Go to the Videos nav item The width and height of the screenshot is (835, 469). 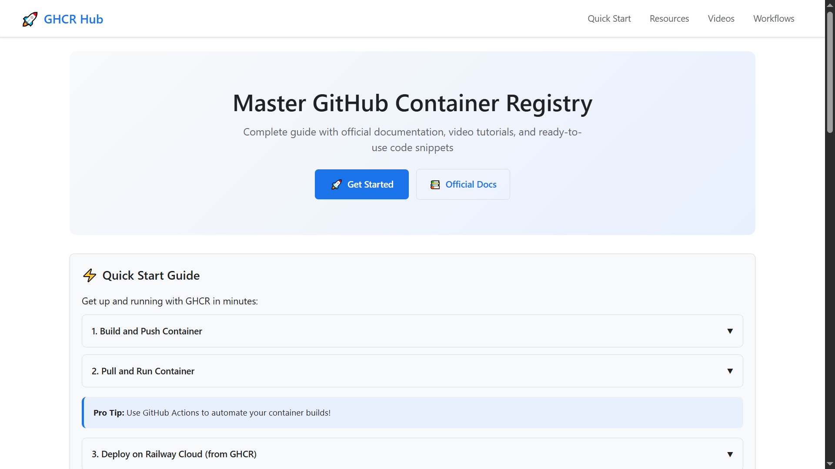[x=721, y=19]
